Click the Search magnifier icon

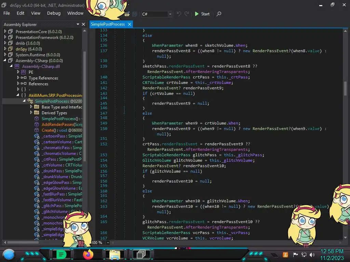point(219,14)
